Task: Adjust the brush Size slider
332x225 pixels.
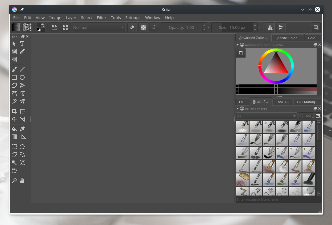Action: point(232,27)
